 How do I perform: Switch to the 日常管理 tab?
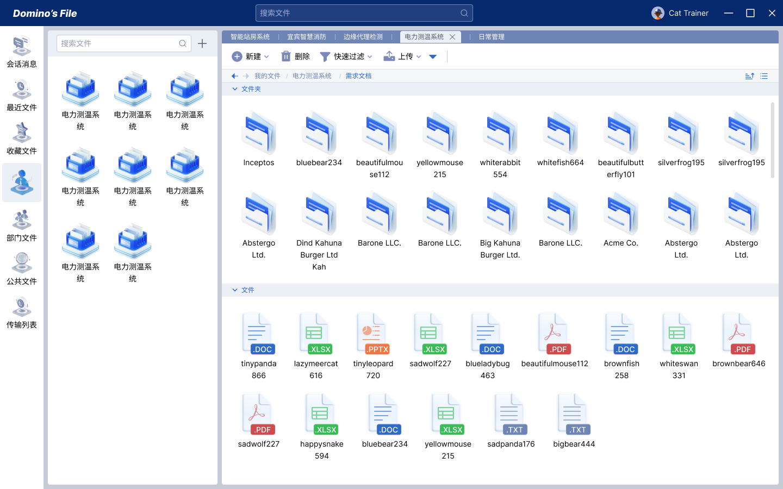click(x=492, y=37)
